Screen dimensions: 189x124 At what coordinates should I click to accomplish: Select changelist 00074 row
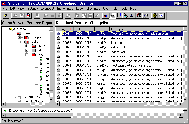click(x=67, y=65)
